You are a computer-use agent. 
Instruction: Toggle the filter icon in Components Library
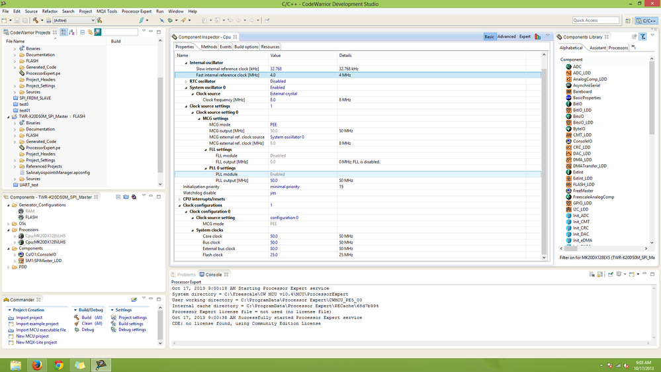pyautogui.click(x=643, y=36)
